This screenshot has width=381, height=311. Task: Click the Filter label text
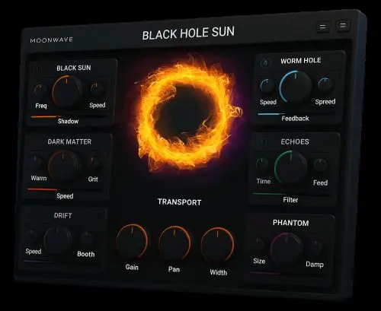point(290,200)
